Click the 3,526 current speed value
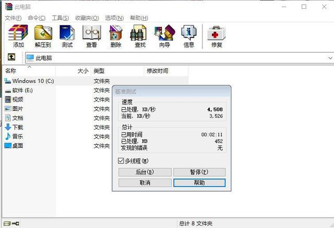The height and width of the screenshot is (228, 334). pos(216,116)
